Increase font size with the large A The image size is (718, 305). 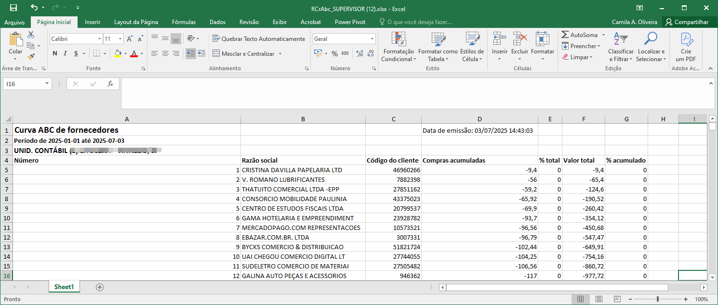130,38
